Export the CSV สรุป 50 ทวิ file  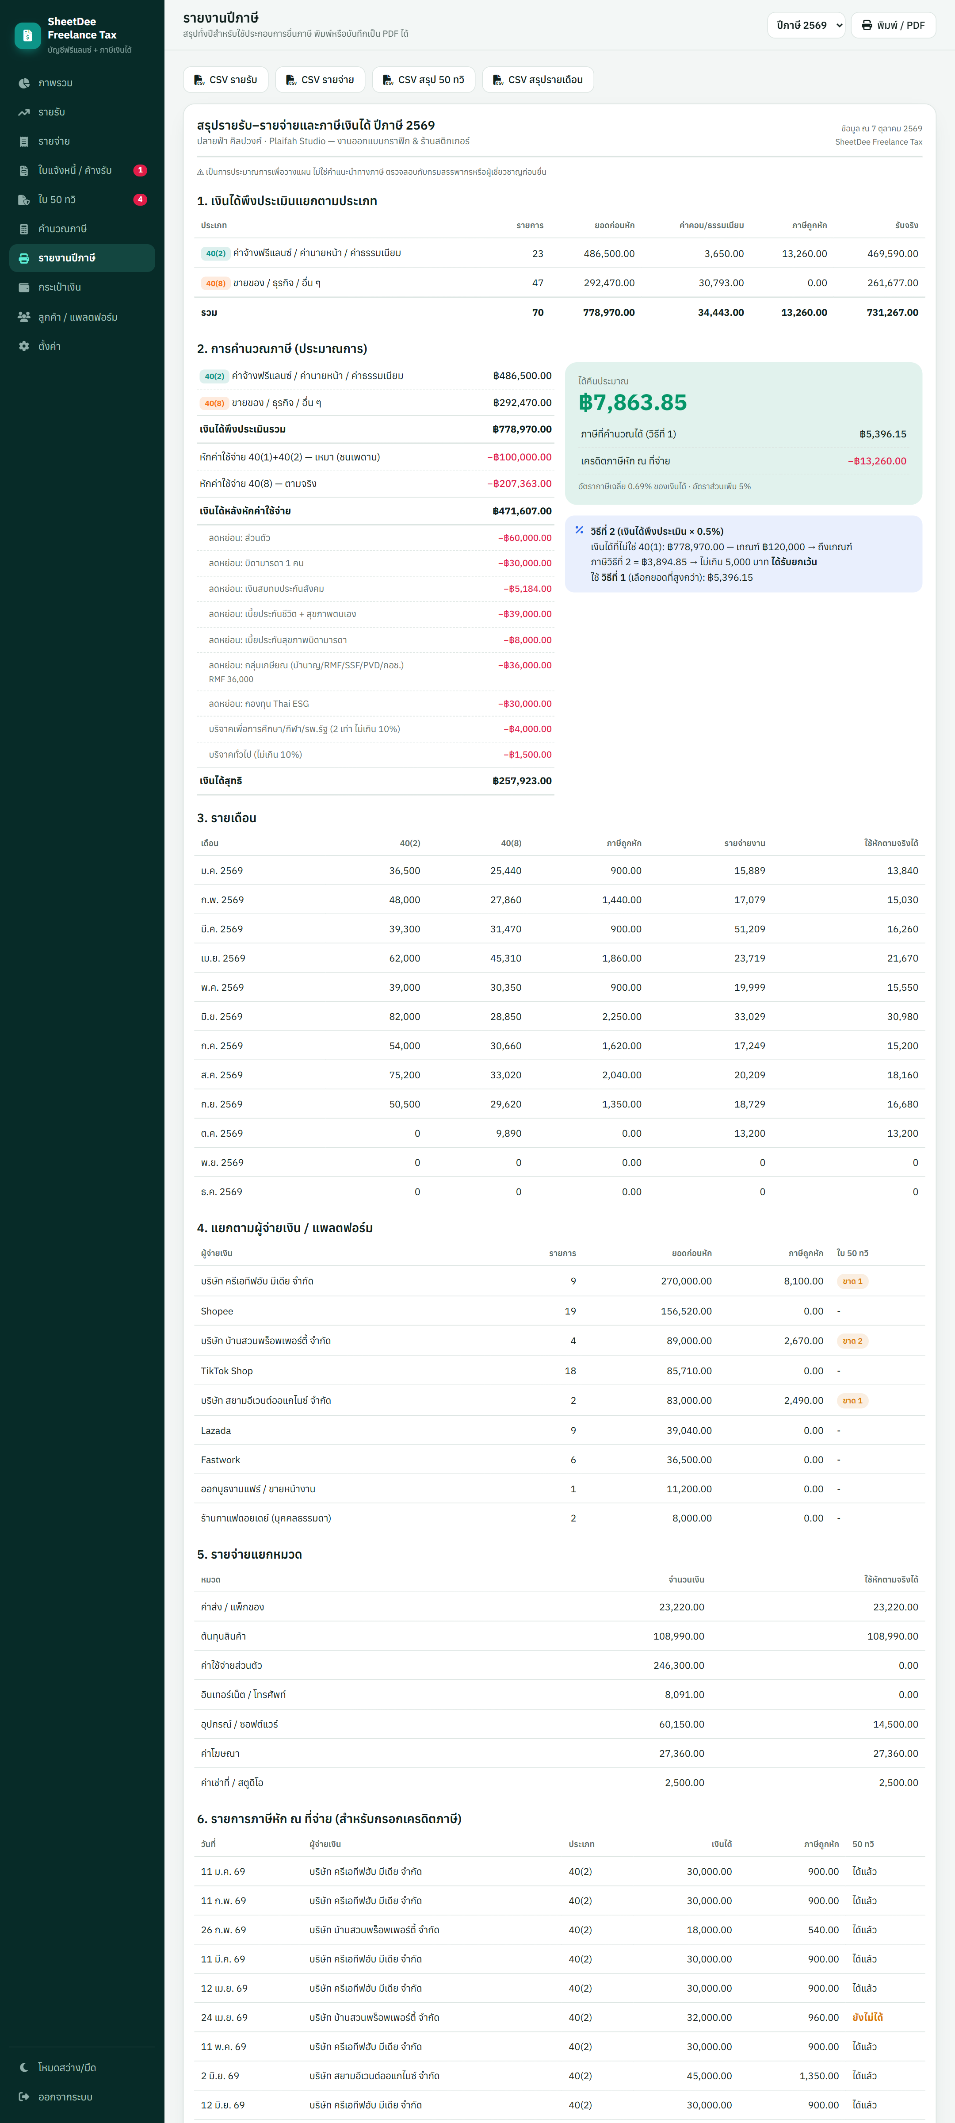click(x=424, y=80)
